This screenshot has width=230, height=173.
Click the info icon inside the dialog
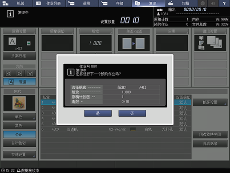pyautogui.click(x=71, y=72)
